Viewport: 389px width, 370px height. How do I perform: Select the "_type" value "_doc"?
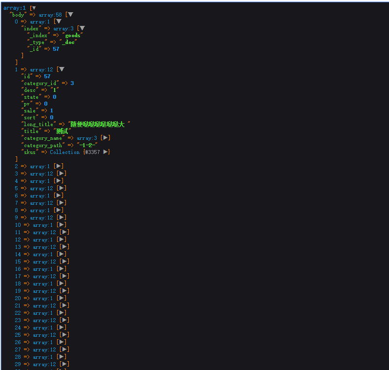point(68,42)
